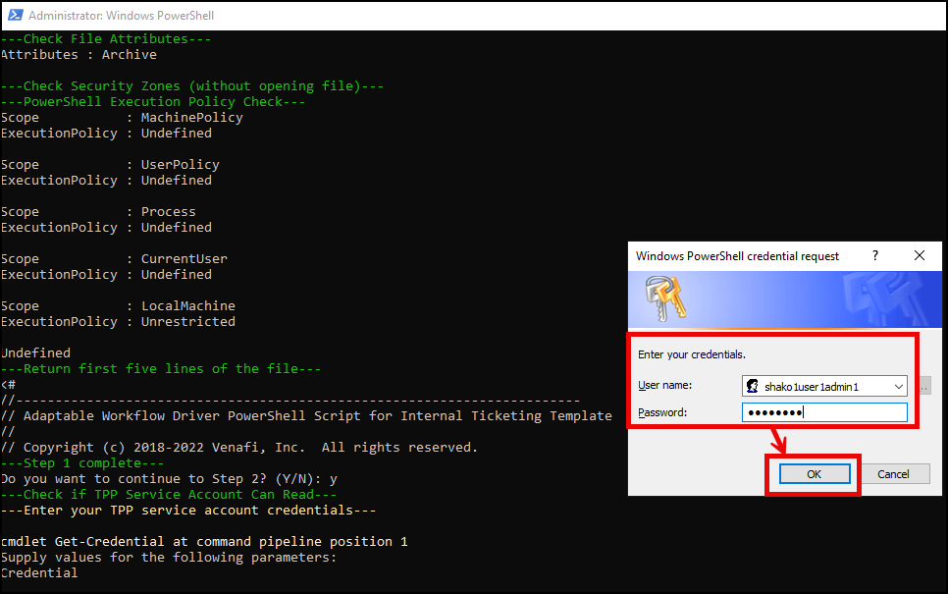Click 'Windows PowerShell credential request' title
The height and width of the screenshot is (594, 948).
pyautogui.click(x=737, y=256)
